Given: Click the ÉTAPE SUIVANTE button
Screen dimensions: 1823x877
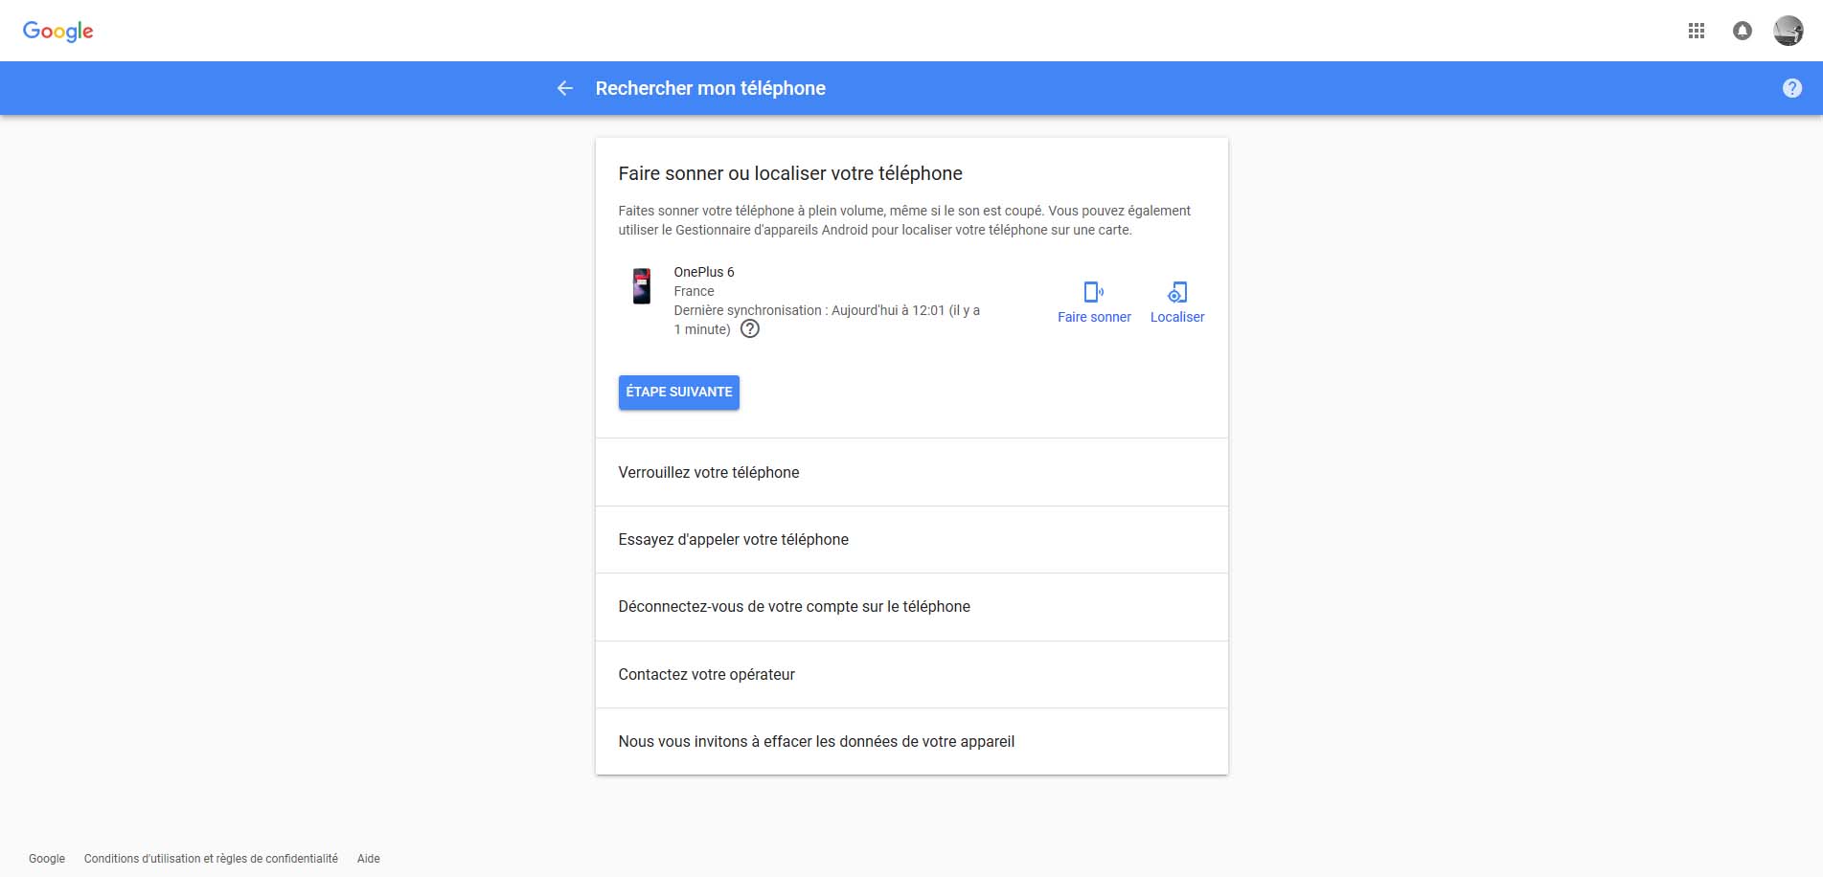Looking at the screenshot, I should click(678, 393).
